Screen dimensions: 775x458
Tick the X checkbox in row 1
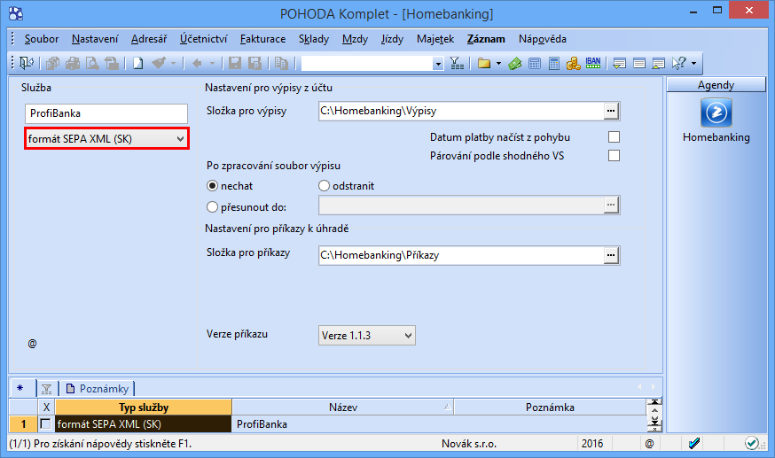click(45, 424)
